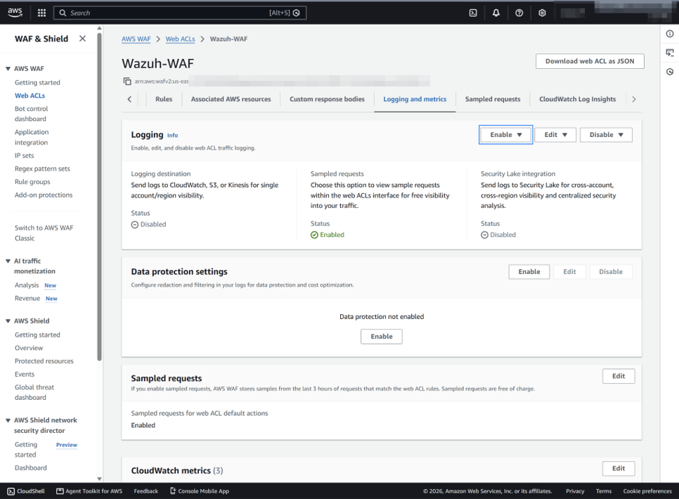The width and height of the screenshot is (679, 499).
Task: Collapse the AWS Shield navigation section
Action: coord(8,321)
